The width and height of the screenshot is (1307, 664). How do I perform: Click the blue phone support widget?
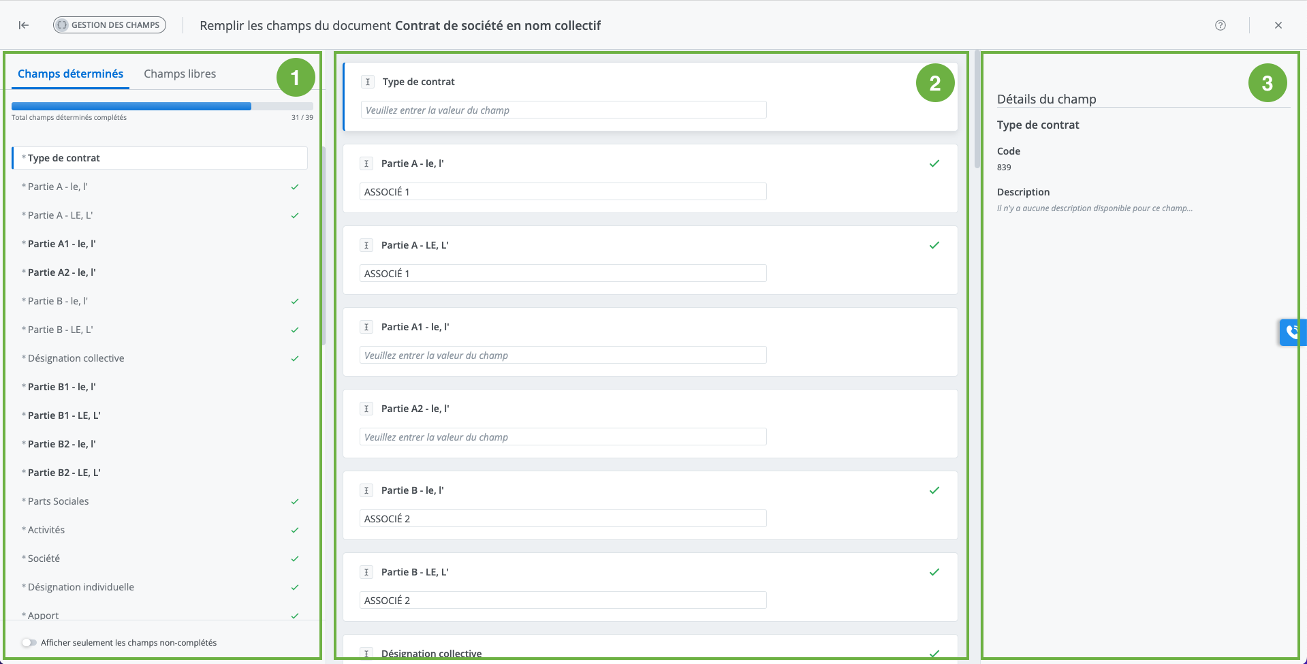click(1292, 332)
